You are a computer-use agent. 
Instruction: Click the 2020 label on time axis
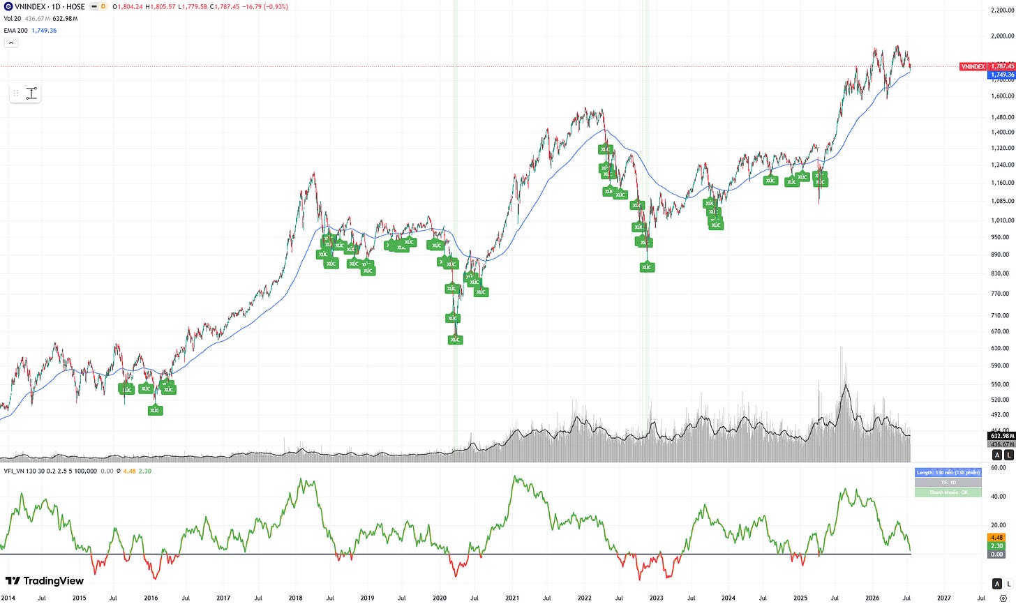[x=440, y=598]
